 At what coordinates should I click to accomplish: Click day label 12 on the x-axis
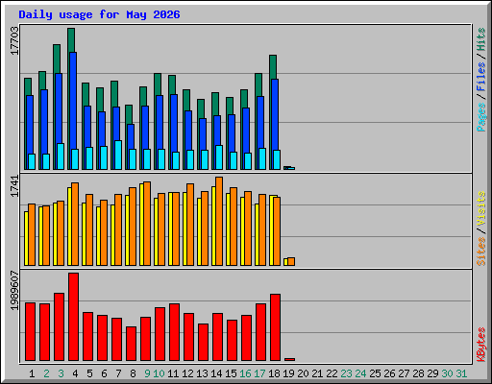(187, 373)
